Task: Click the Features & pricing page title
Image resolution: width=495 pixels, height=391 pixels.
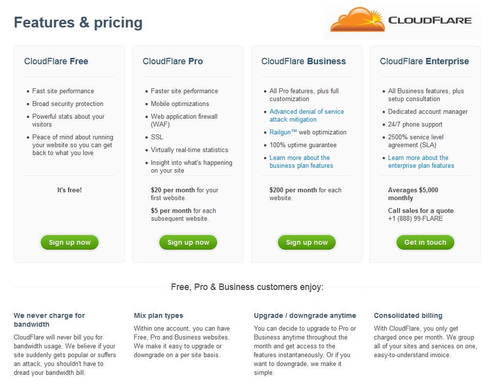Action: pyautogui.click(x=78, y=23)
